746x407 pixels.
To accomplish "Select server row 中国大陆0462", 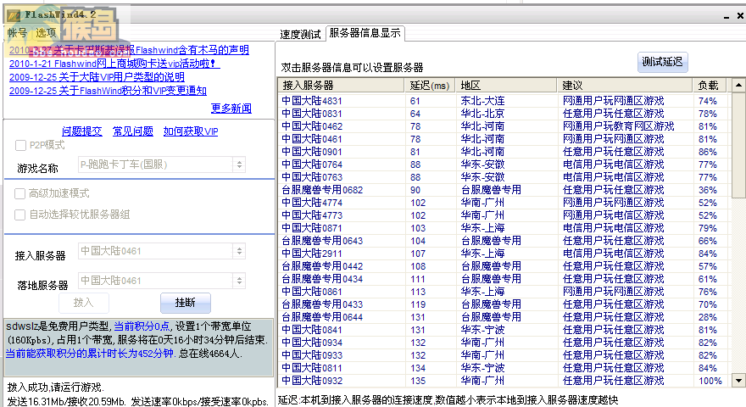I will tap(504, 126).
